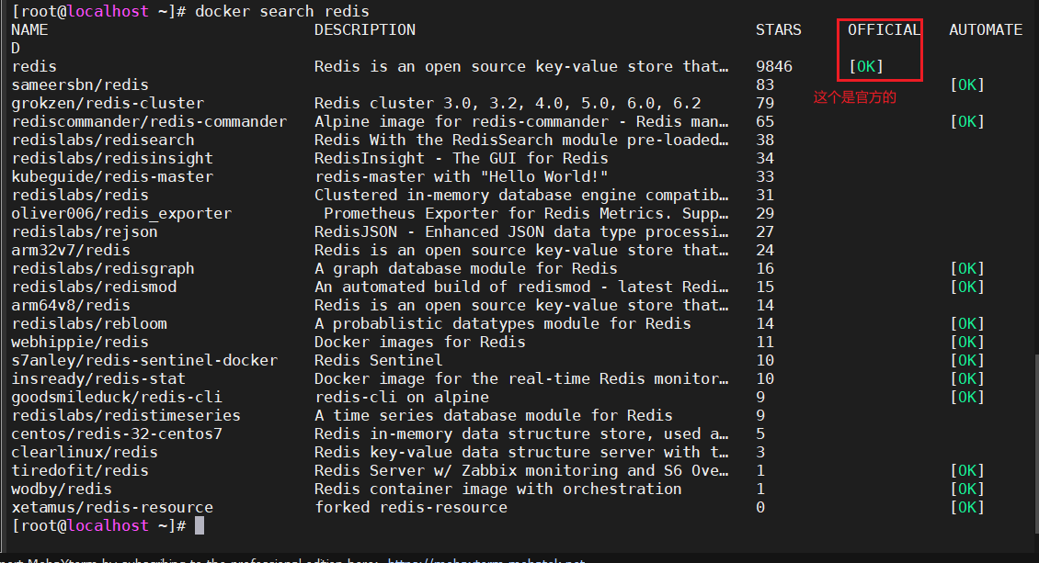Click the AUTOMATE column header text

coord(986,29)
